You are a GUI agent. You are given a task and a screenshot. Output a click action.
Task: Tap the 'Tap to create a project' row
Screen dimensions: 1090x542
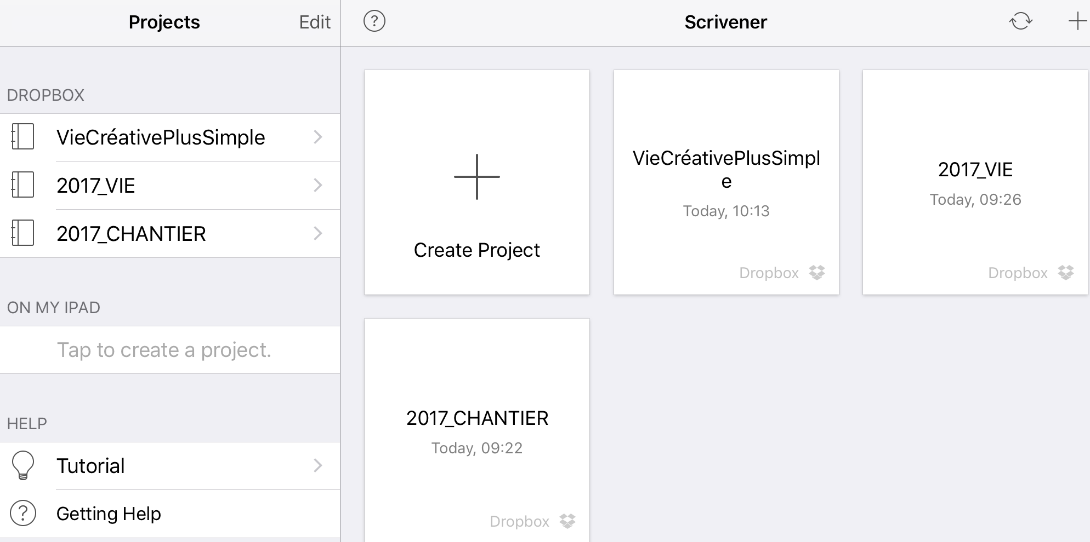click(x=164, y=350)
